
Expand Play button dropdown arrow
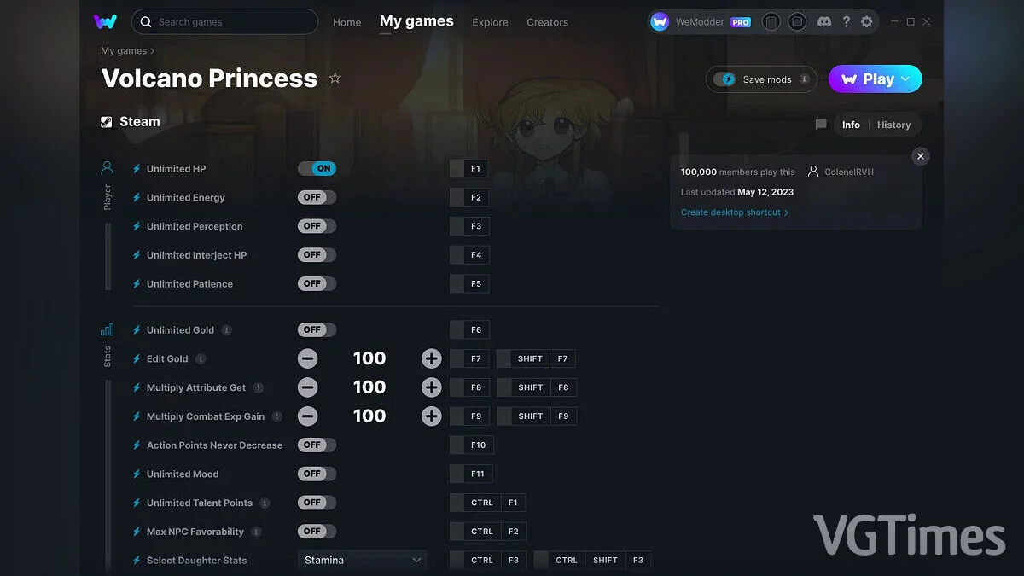[x=906, y=79]
